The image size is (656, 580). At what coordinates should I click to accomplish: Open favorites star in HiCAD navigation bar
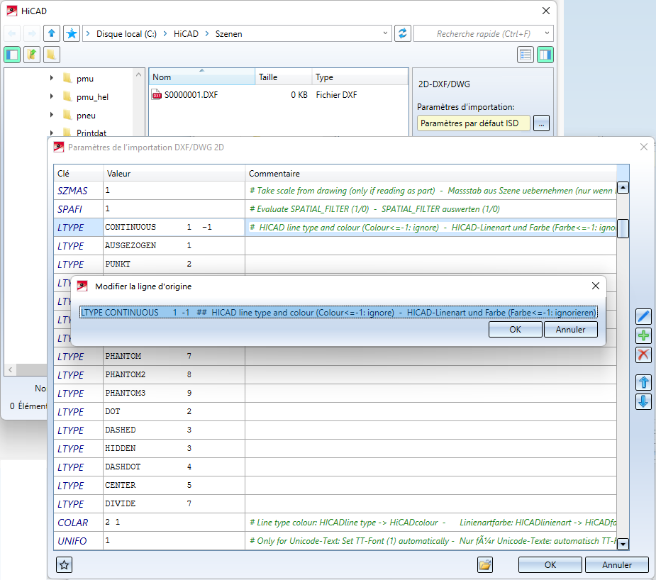(72, 33)
